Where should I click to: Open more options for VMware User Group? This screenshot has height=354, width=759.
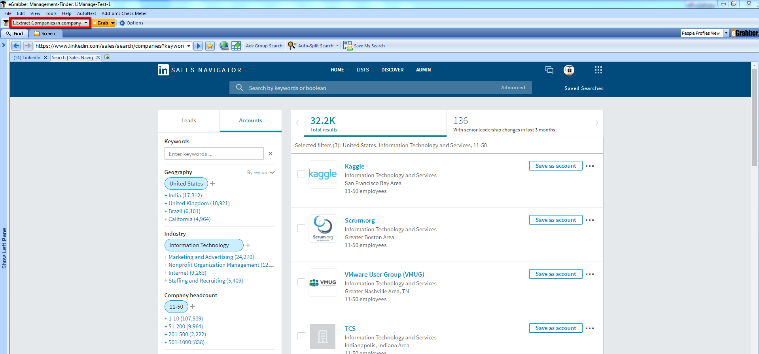coord(590,274)
